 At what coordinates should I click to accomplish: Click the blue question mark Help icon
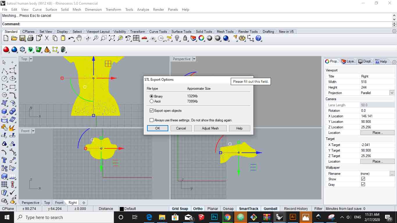(x=258, y=38)
